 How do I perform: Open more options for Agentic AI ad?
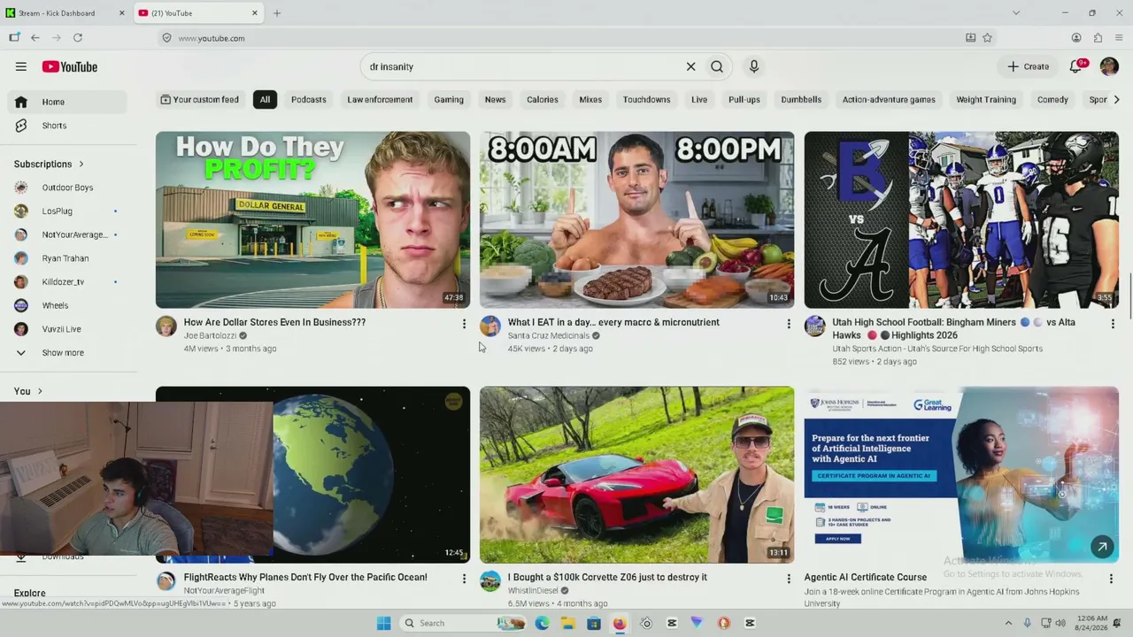(x=1111, y=579)
